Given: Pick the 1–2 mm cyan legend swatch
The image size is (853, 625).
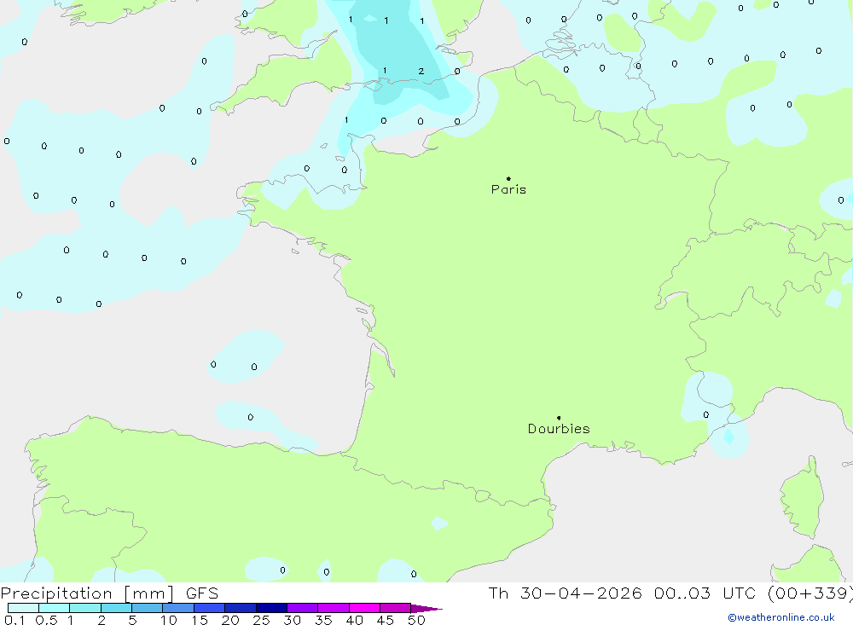Looking at the screenshot, I should point(85,608).
